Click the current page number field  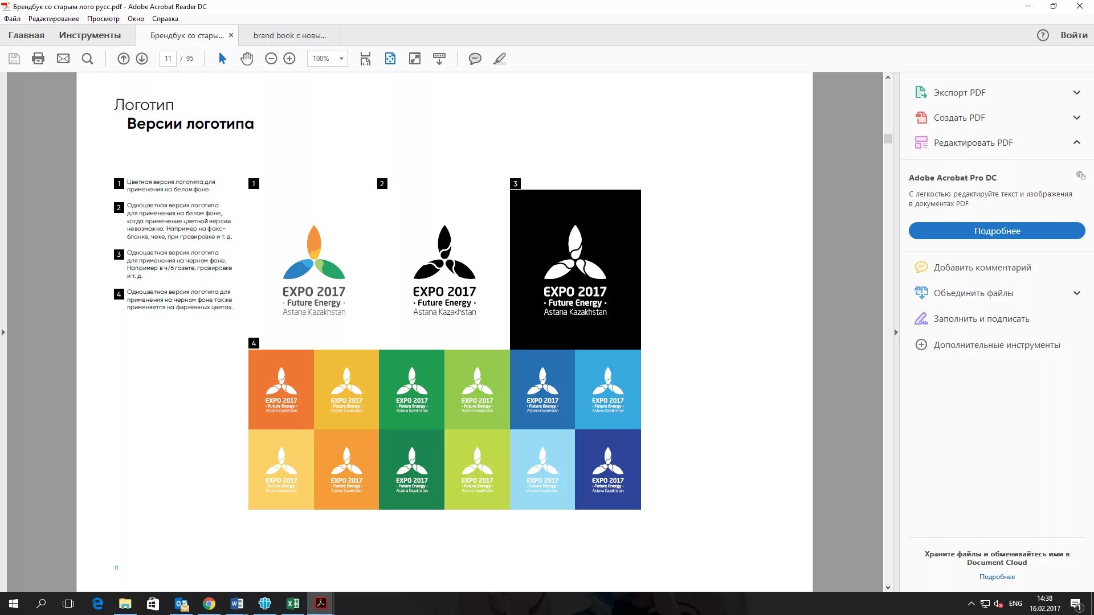tap(168, 59)
